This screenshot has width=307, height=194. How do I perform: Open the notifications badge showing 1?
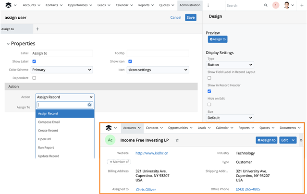pyautogui.click(x=276, y=5)
